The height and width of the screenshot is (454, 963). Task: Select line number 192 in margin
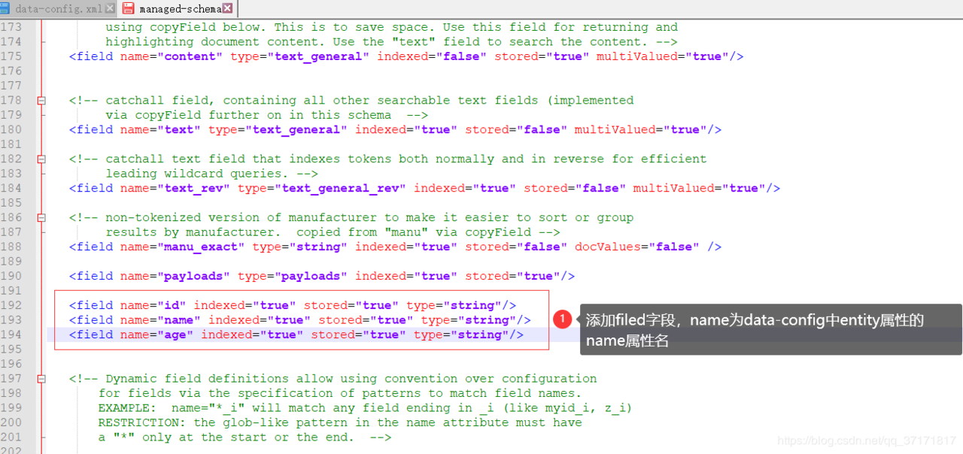coord(11,305)
